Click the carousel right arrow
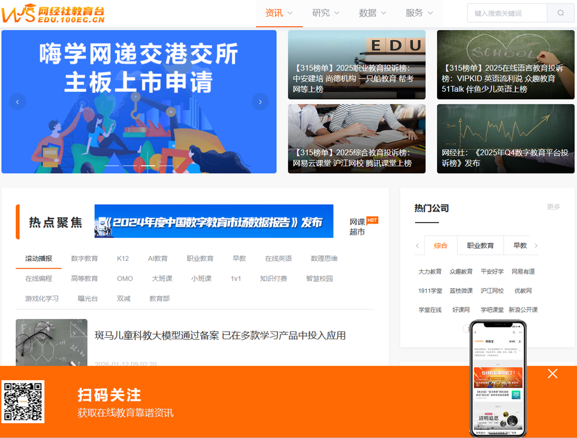The width and height of the screenshot is (577, 438). click(260, 102)
